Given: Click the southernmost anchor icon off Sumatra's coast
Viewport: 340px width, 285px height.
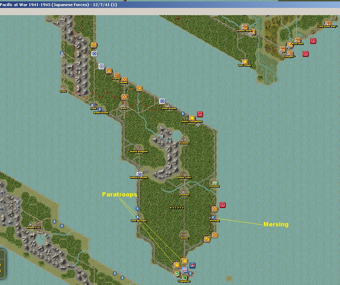Looking at the screenshot, I should [122, 277].
